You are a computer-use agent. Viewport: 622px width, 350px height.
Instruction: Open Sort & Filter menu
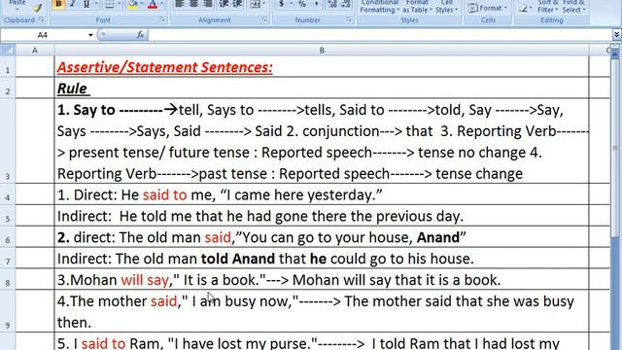click(547, 7)
